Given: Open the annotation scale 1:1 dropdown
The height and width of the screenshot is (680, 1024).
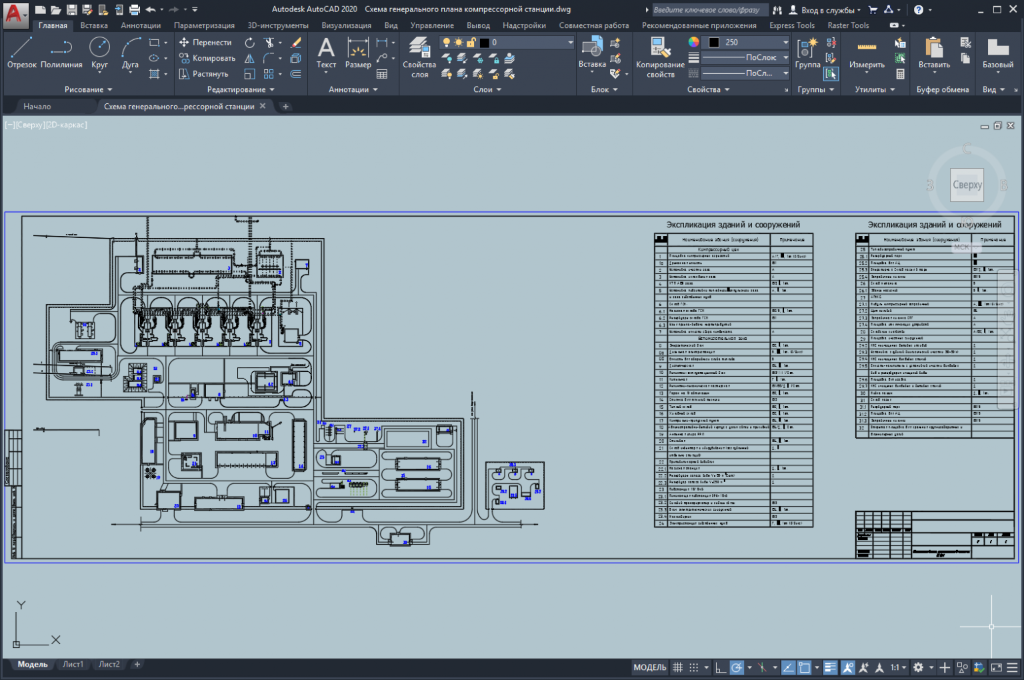Looking at the screenshot, I should pyautogui.click(x=898, y=667).
